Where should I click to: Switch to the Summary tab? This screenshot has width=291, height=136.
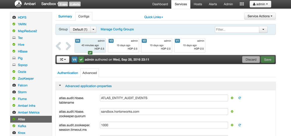[65, 17]
